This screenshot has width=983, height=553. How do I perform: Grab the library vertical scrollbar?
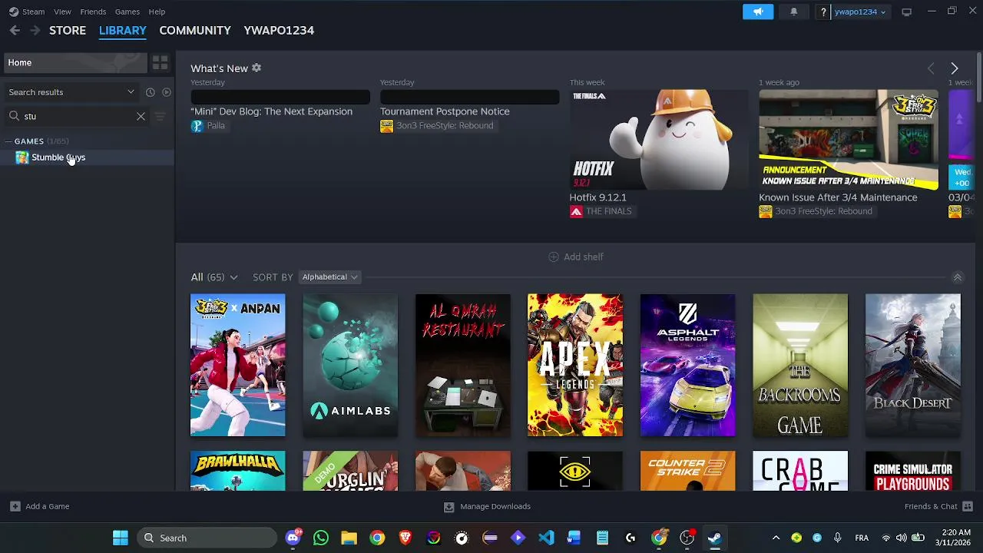pos(978,77)
